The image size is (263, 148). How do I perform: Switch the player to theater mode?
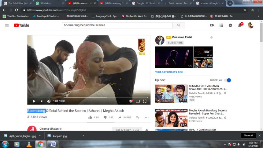click(x=138, y=101)
